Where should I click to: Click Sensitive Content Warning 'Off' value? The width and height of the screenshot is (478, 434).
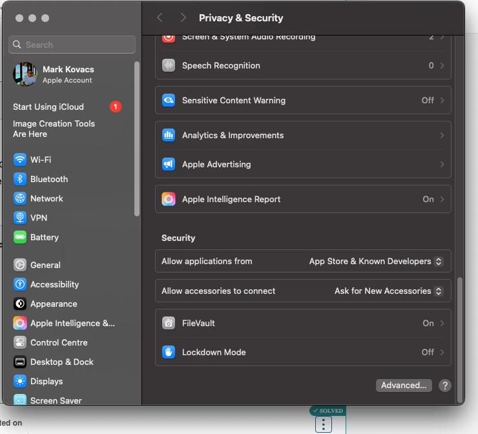428,100
